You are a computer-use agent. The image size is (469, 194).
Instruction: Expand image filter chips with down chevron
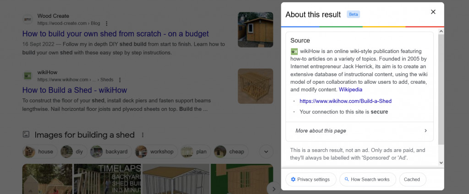point(266,151)
